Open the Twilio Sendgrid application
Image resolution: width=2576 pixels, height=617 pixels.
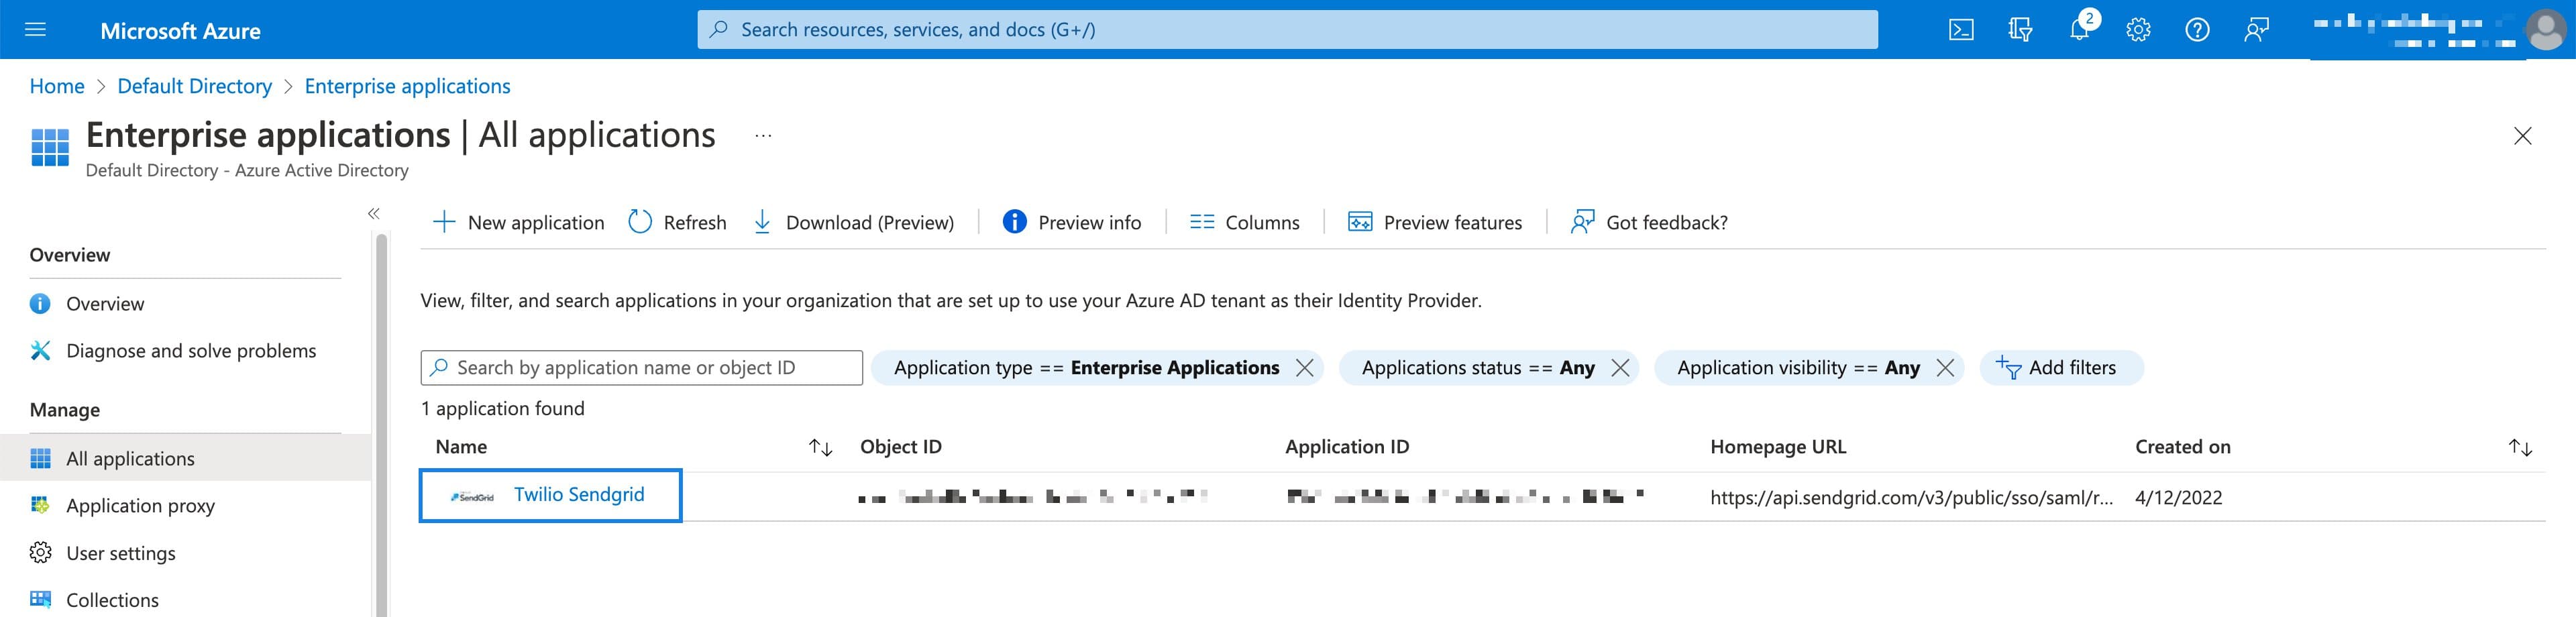tap(580, 494)
